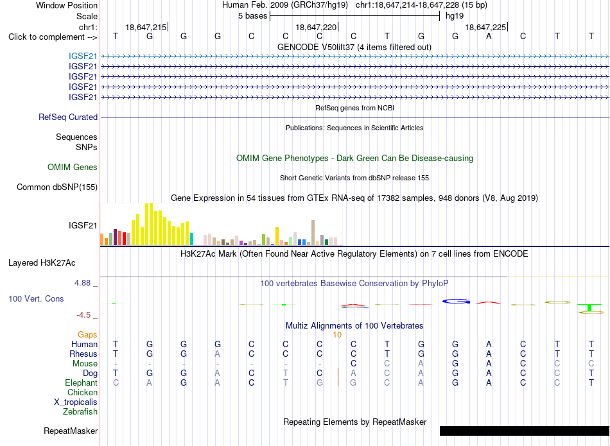This screenshot has width=610, height=446.
Task: Click the 'Sequences' track label
Action: [76, 137]
